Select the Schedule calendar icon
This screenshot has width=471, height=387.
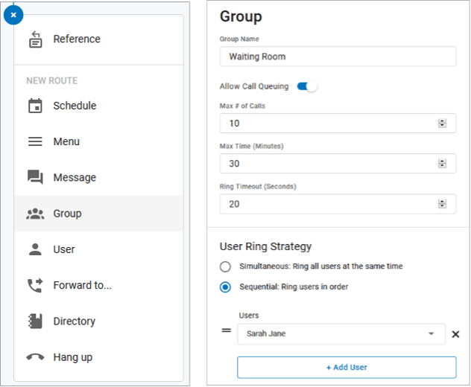pos(35,106)
